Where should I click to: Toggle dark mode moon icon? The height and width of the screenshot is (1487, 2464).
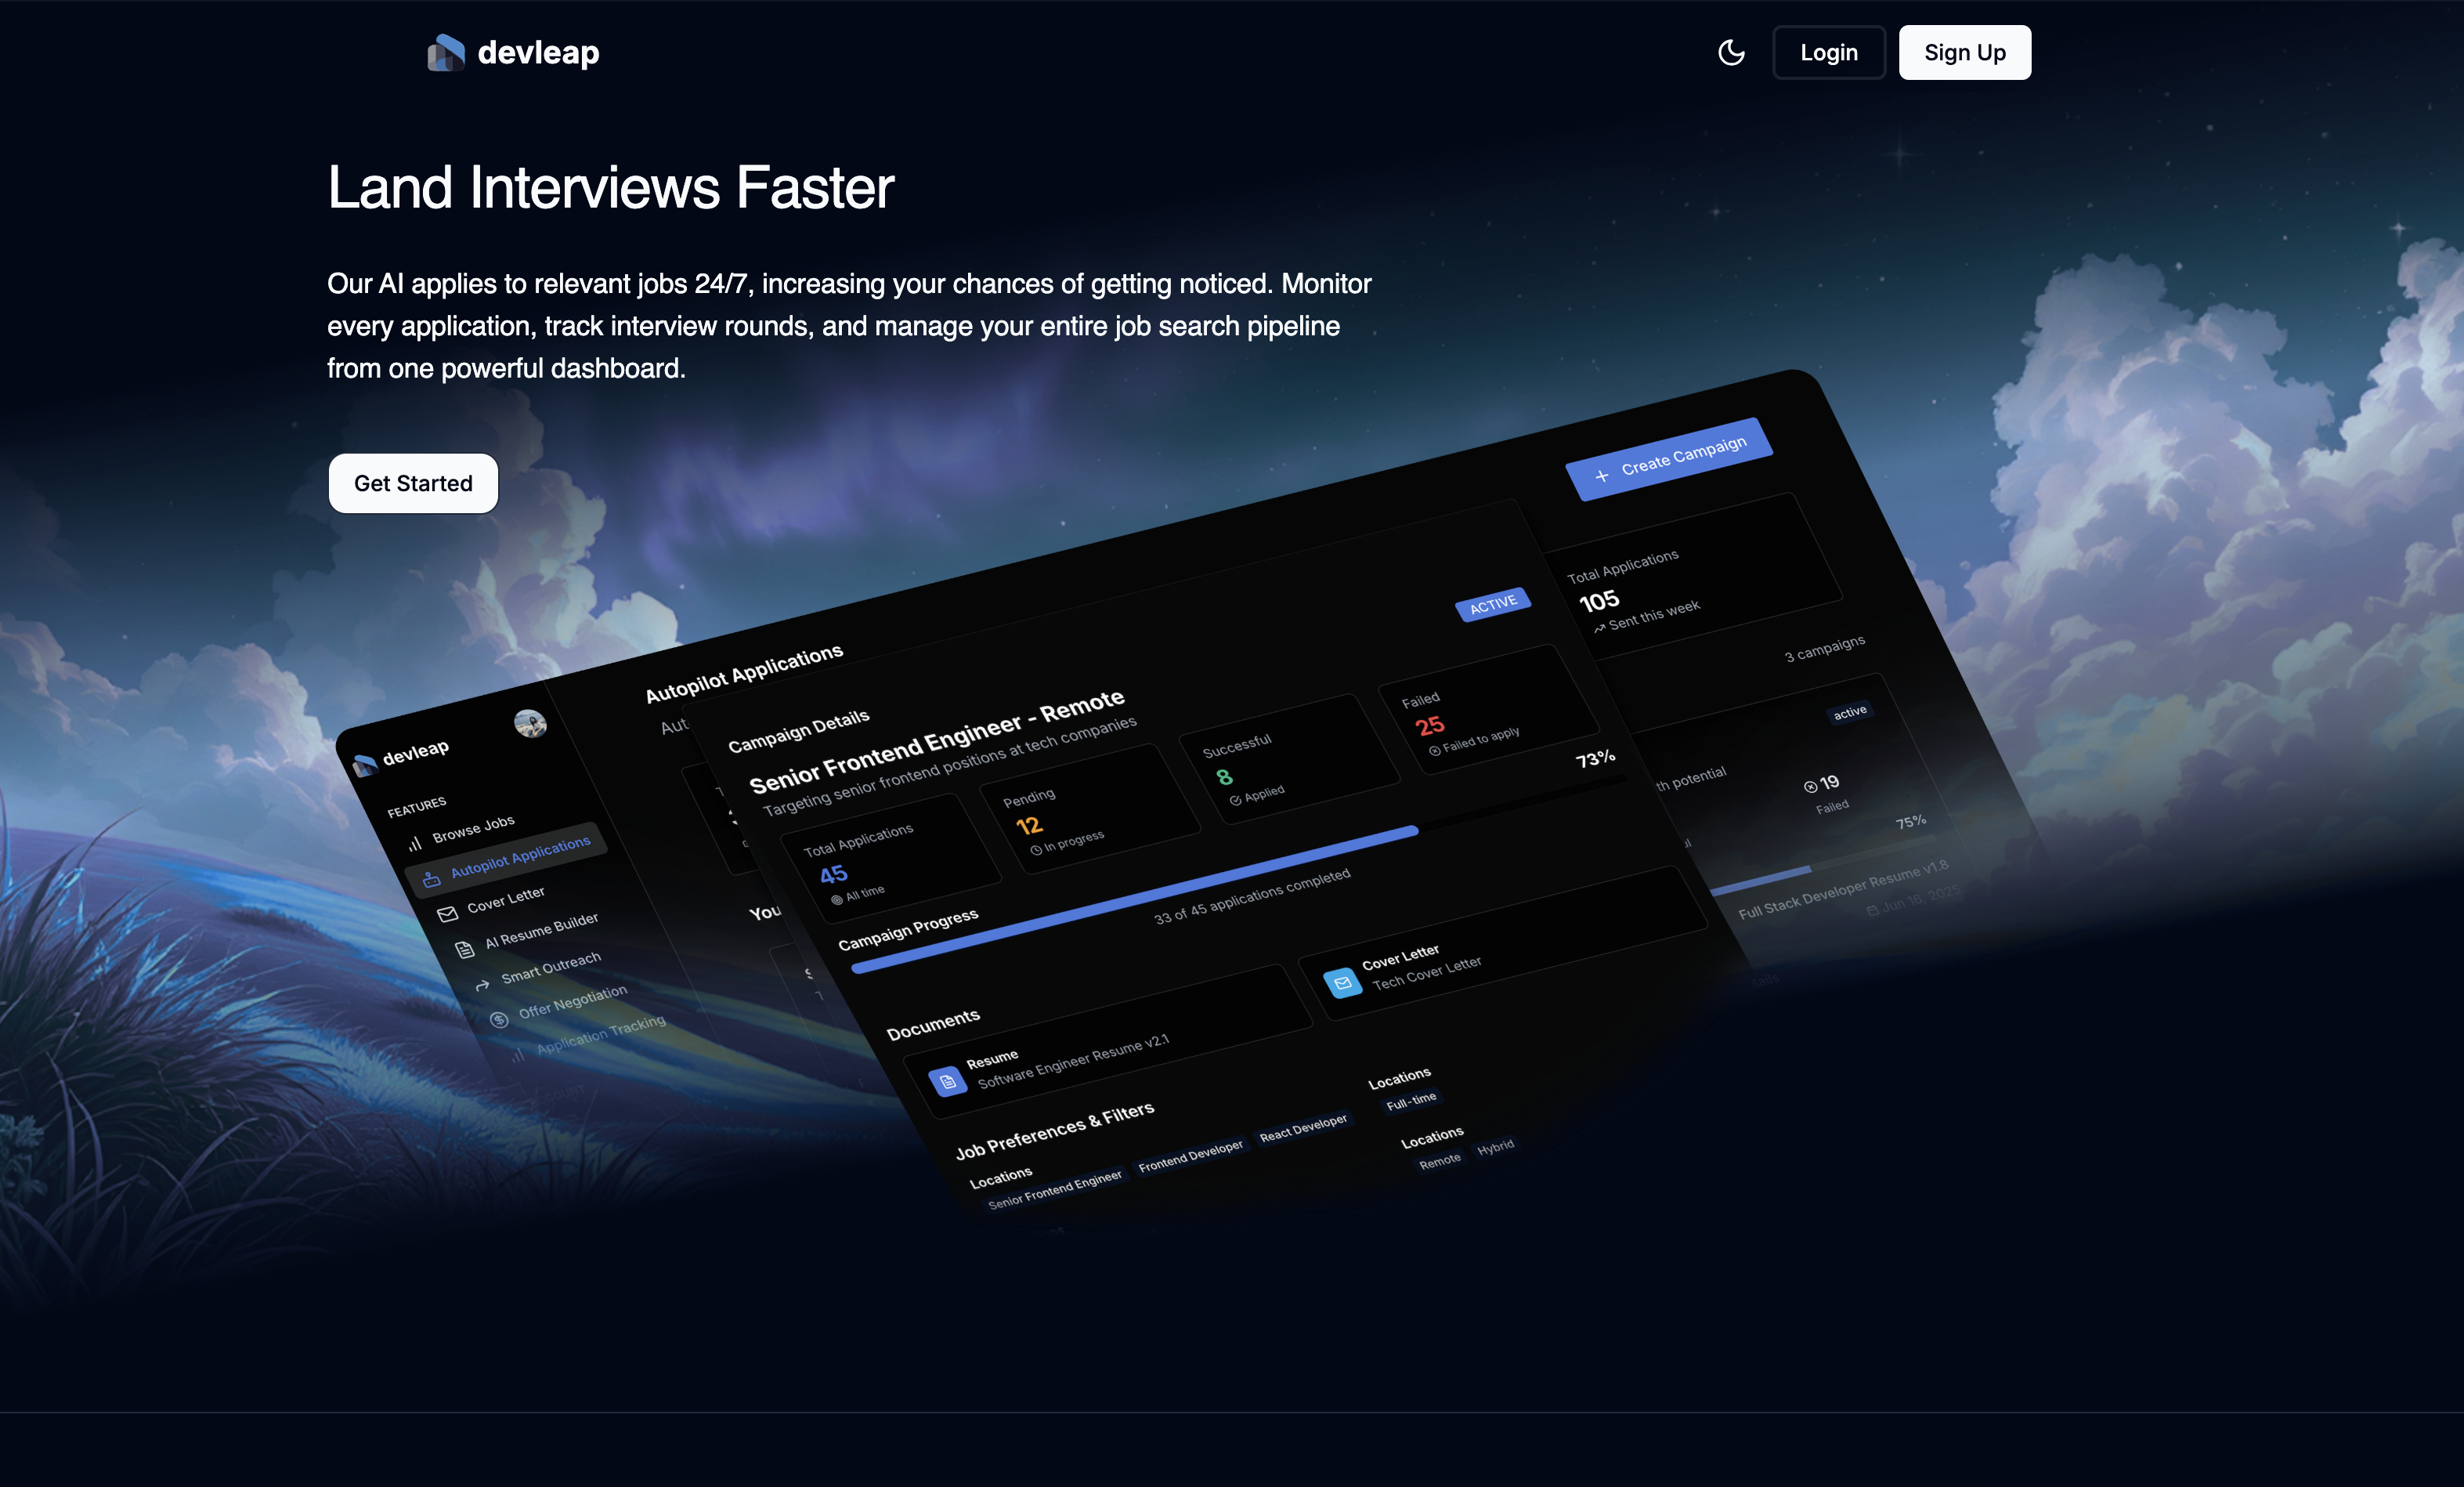pos(1731,52)
